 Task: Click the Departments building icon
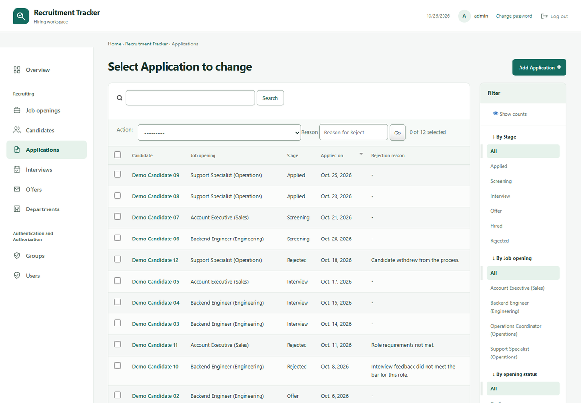click(x=17, y=209)
